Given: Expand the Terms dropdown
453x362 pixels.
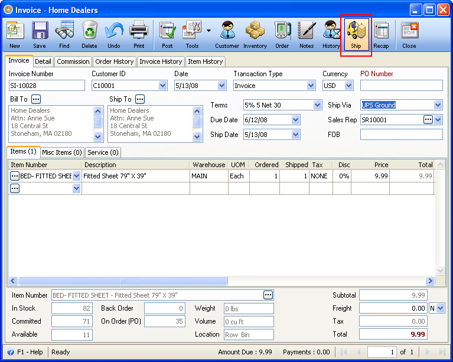Looking at the screenshot, I should (317, 105).
